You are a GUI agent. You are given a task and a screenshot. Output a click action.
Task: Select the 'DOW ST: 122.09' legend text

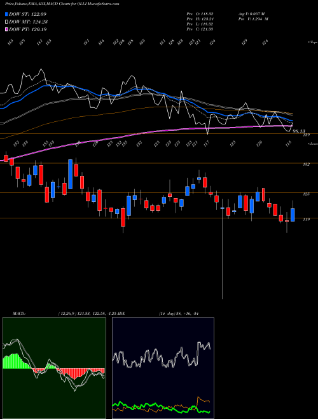(x=28, y=14)
